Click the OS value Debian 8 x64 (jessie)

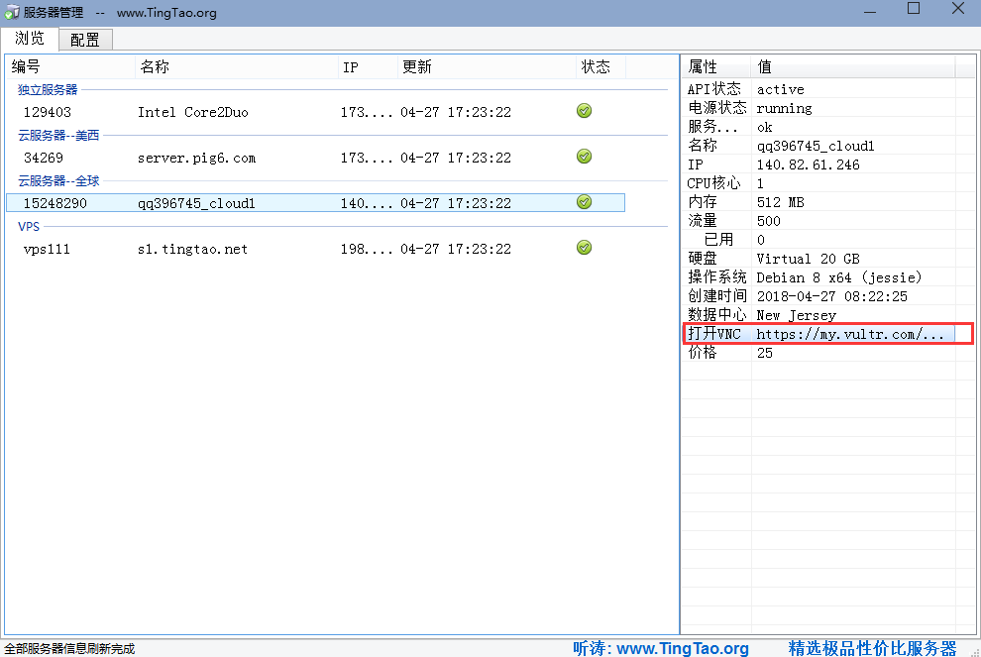pyautogui.click(x=839, y=277)
